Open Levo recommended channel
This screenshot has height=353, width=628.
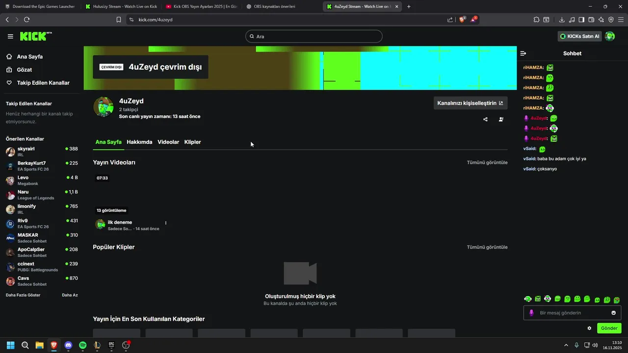point(42,180)
